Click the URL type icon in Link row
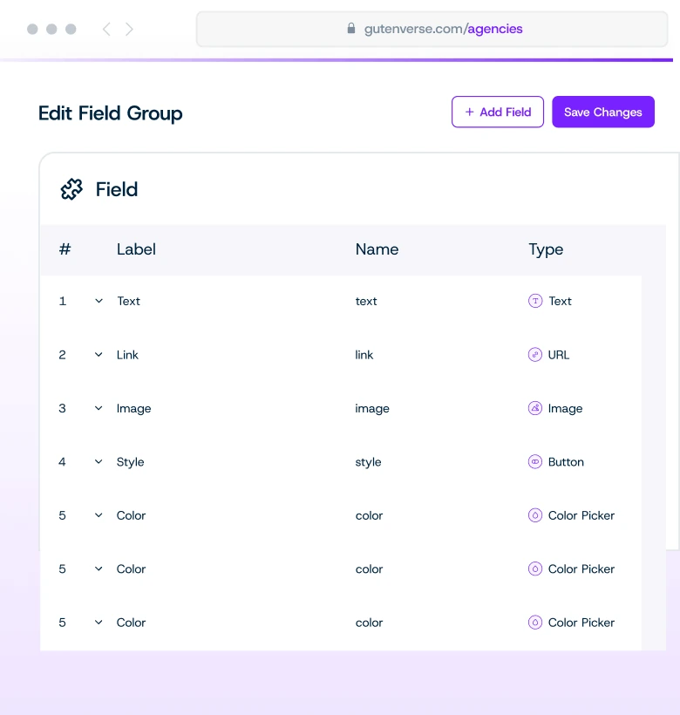Image resolution: width=680 pixels, height=715 pixels. pyautogui.click(x=535, y=355)
